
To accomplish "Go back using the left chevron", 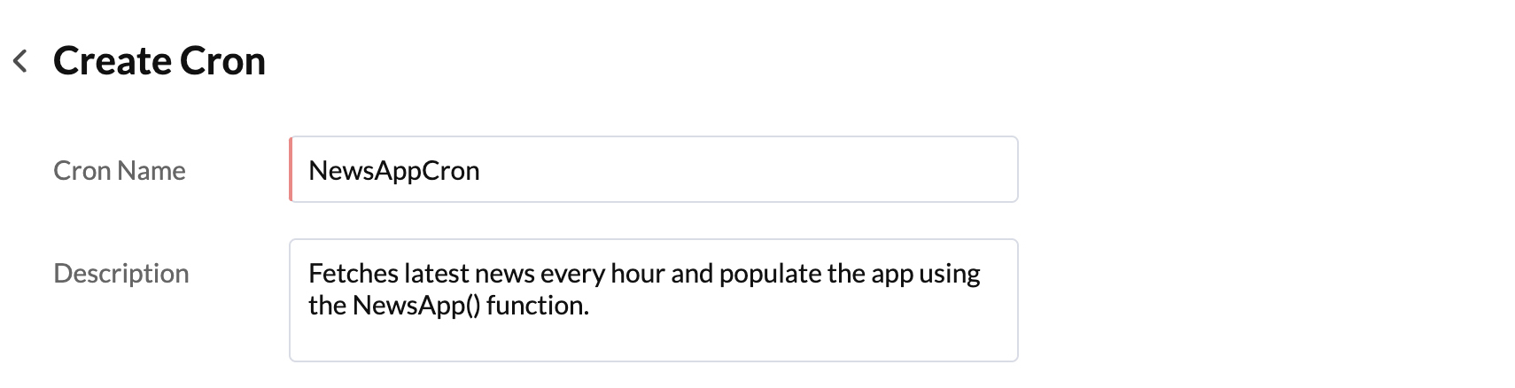I will [x=20, y=61].
